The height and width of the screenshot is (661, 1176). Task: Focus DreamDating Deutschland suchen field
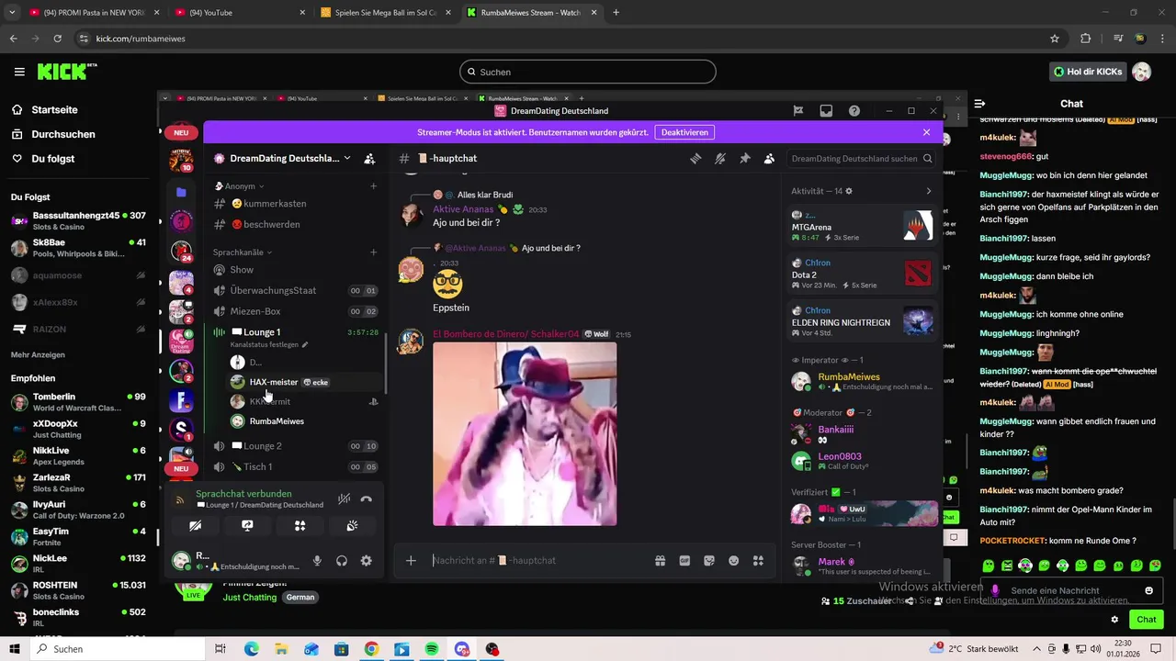pos(862,158)
